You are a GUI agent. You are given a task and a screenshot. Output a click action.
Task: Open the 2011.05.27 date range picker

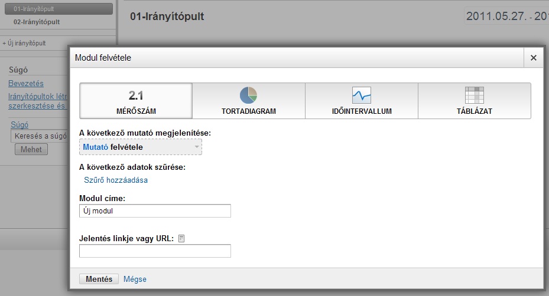point(507,16)
